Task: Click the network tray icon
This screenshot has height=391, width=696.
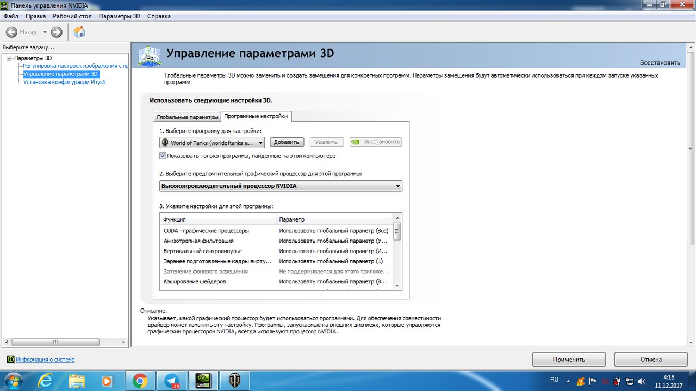Action: tap(630, 381)
